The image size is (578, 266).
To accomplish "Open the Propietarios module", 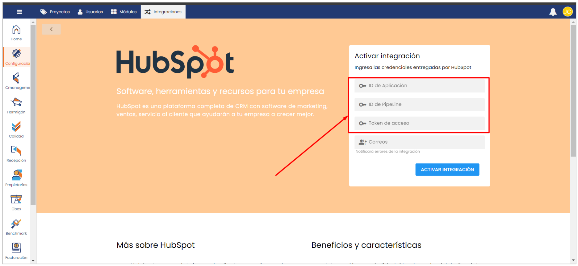I will (16, 178).
